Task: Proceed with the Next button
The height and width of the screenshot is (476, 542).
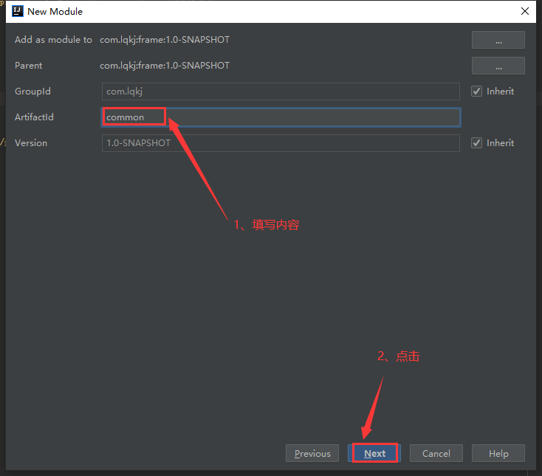Action: coord(374,453)
